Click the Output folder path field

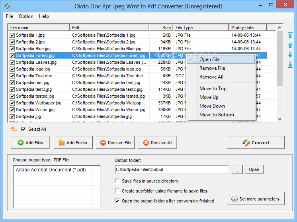[172, 169]
